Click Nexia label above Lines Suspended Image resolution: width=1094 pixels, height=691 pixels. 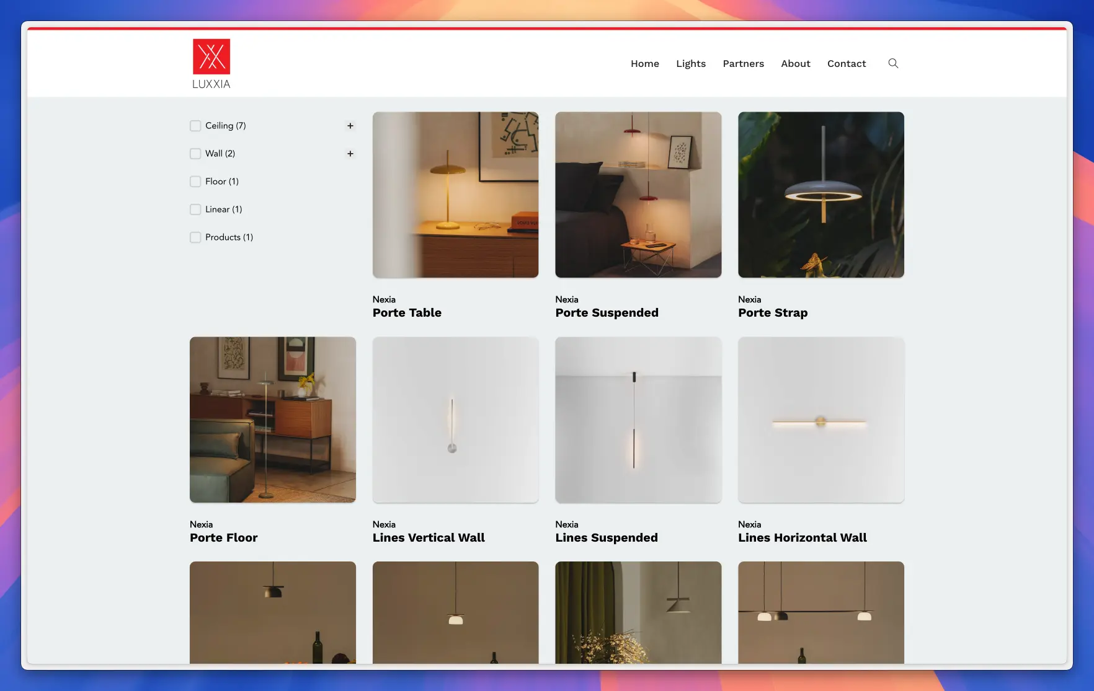(x=567, y=524)
